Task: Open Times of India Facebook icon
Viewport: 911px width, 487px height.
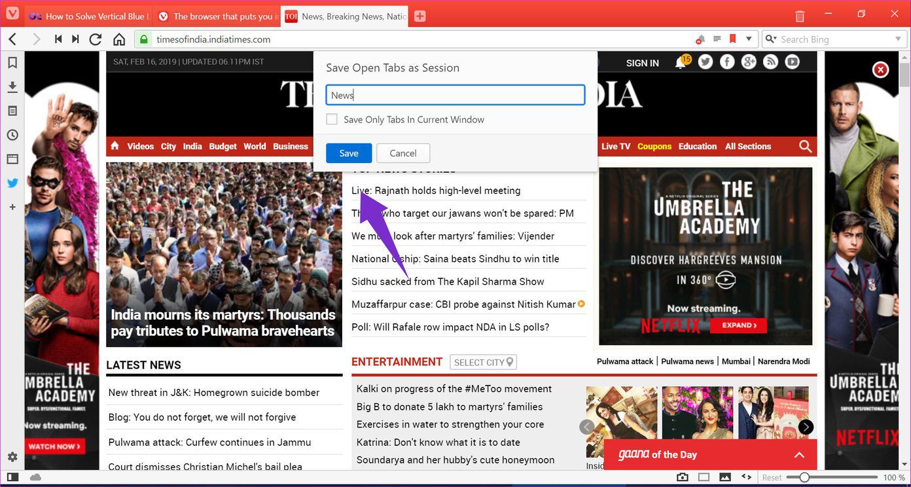Action: (727, 62)
